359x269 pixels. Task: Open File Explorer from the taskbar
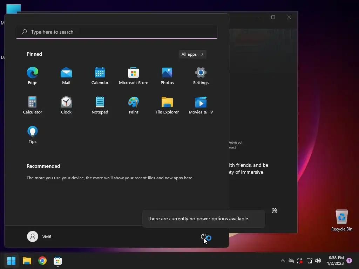pos(27,261)
